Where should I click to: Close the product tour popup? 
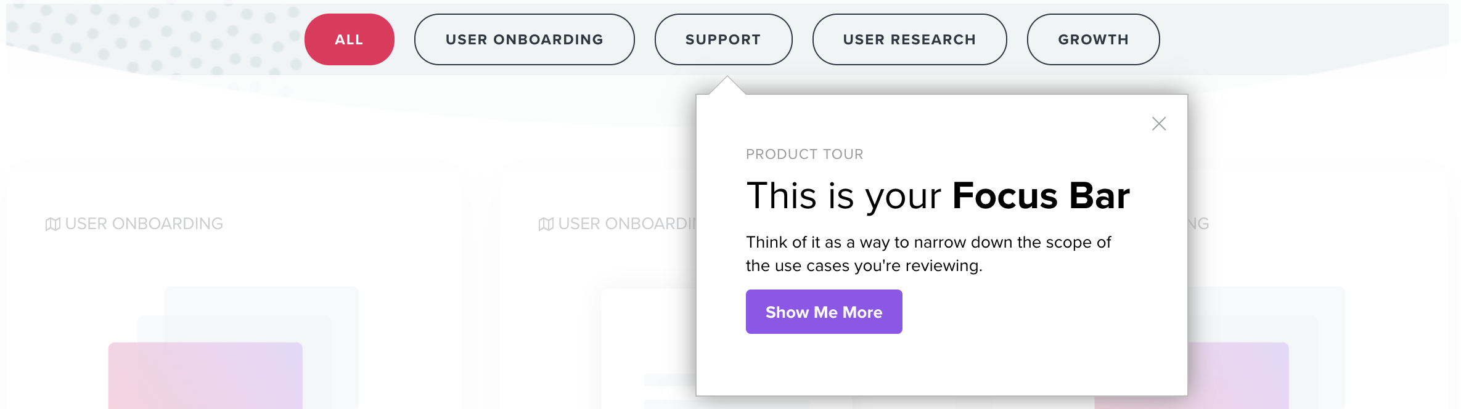click(1159, 124)
